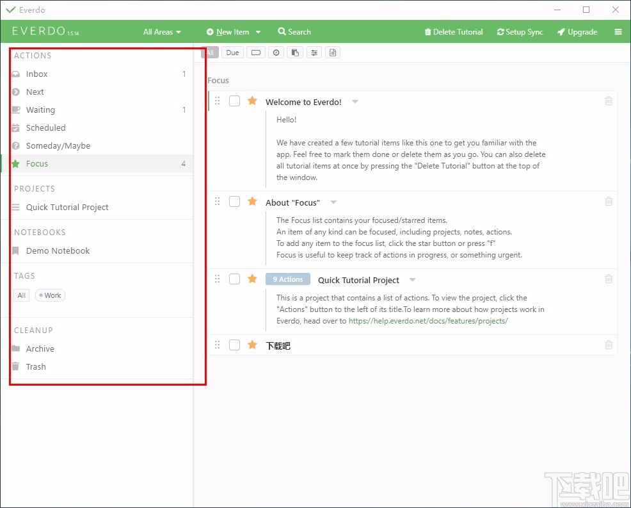631x508 pixels.
Task: Select the All tags filter
Action: [x=22, y=295]
